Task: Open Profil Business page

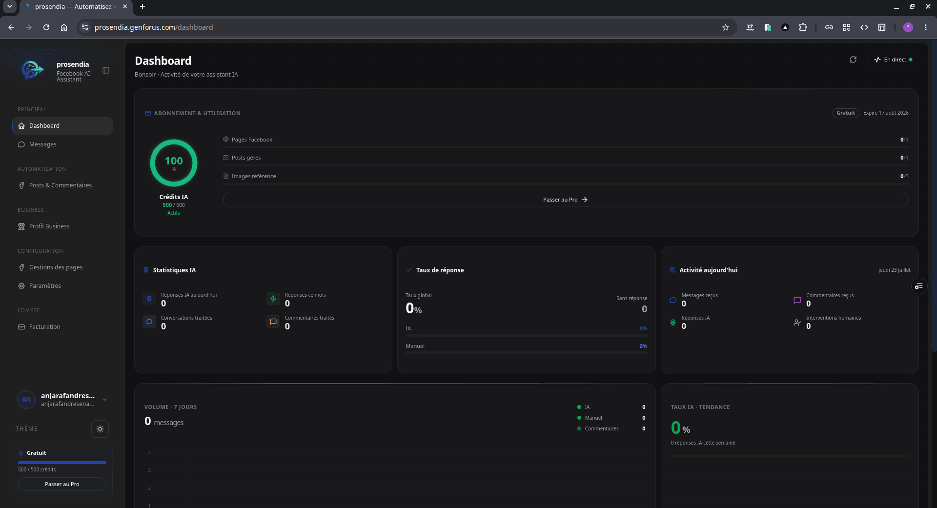Action: click(x=62, y=226)
